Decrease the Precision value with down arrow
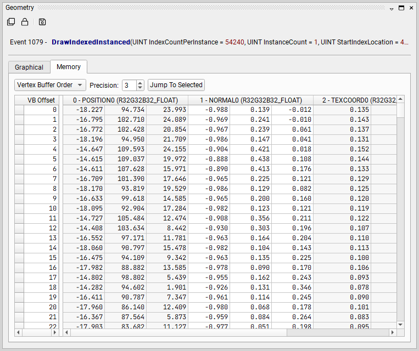This screenshot has height=351, width=419. [x=140, y=88]
